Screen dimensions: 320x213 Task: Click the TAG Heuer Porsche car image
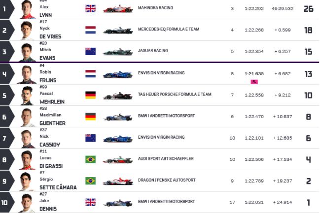[118, 96]
